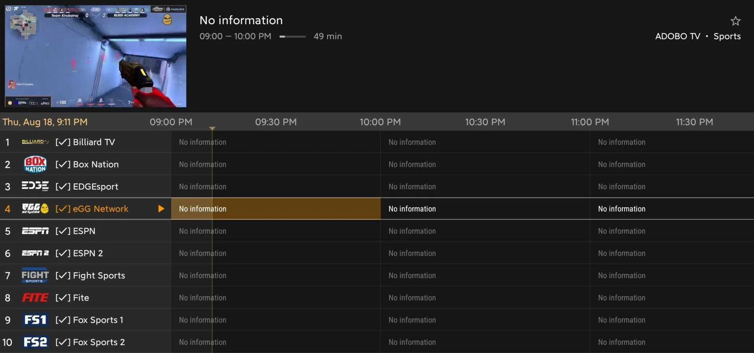
Task: Click the FS2 channel logo
Action: click(35, 342)
